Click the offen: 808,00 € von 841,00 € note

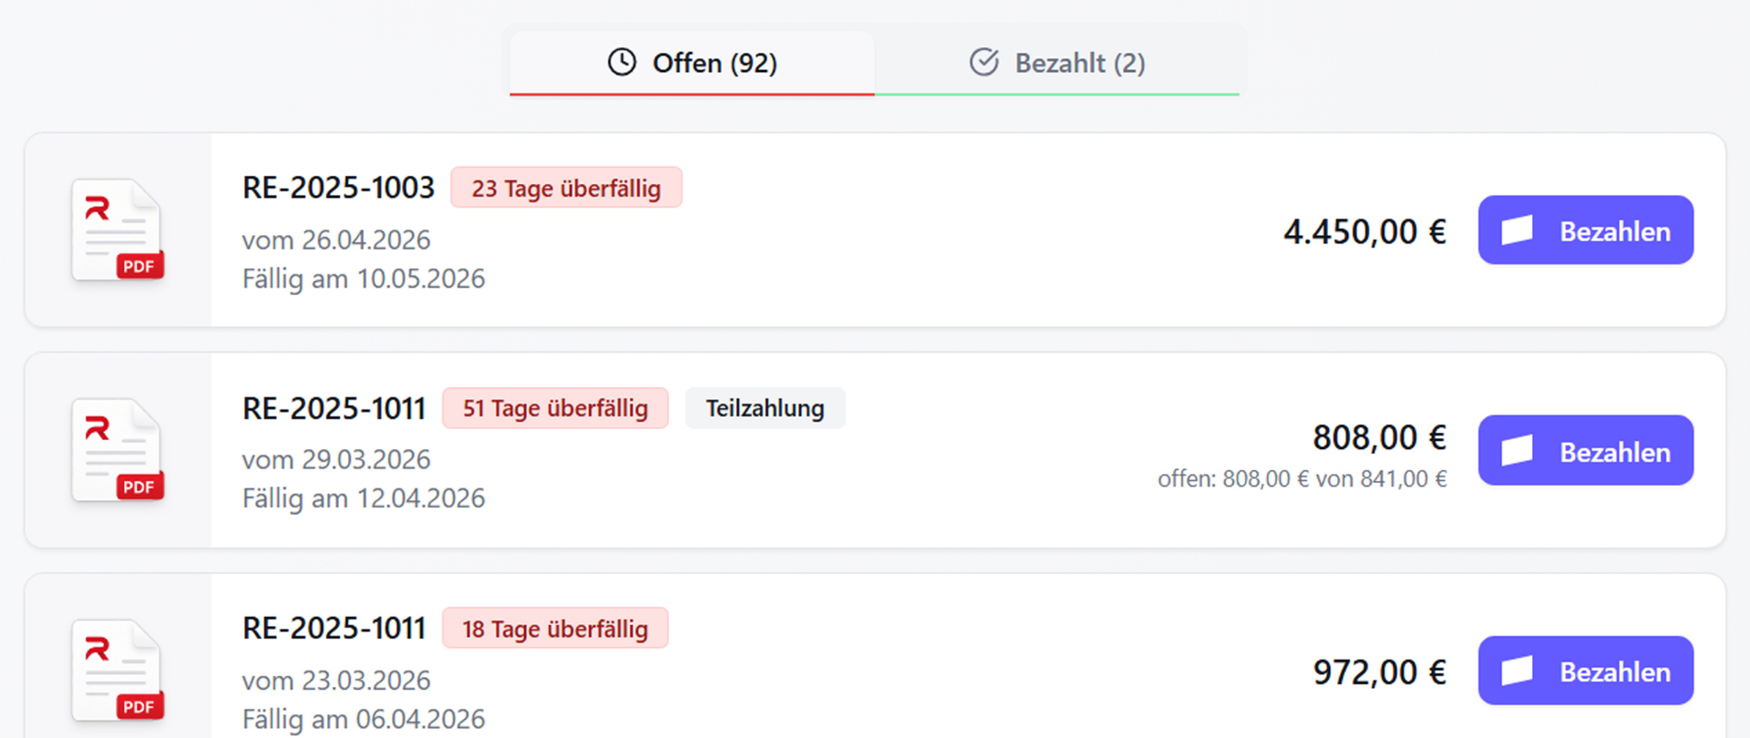[x=1302, y=479]
